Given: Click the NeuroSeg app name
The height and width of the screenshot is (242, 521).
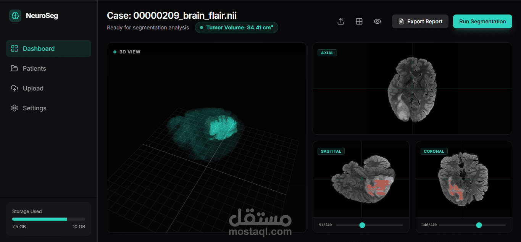Looking at the screenshot, I should coord(42,16).
